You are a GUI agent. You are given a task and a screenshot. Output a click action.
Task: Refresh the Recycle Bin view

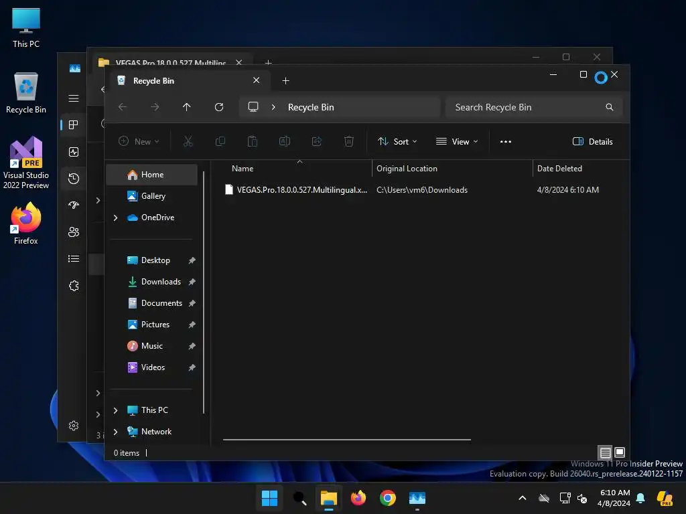point(219,107)
